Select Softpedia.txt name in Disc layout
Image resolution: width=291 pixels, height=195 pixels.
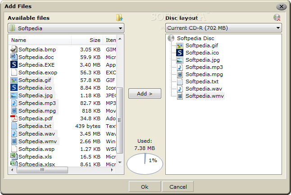click(202, 82)
